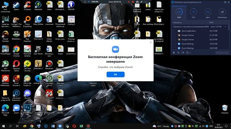Select the Steam desktop icon

coord(16,6)
